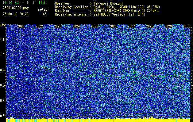Click location Ogaki, Gifu, JAPAN text
This screenshot has height=122, width=193.
tap(127, 7)
